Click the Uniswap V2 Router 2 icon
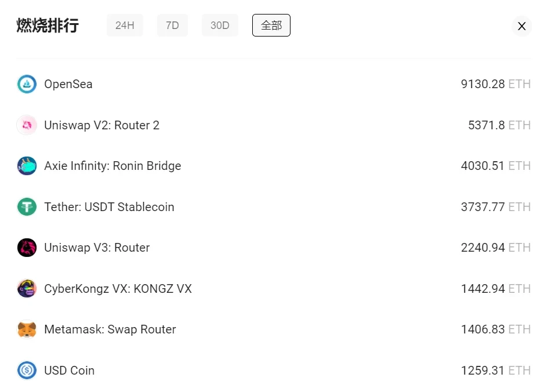The height and width of the screenshot is (392, 541). pyautogui.click(x=27, y=125)
